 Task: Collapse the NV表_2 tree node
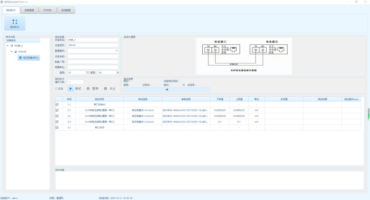tap(8, 46)
